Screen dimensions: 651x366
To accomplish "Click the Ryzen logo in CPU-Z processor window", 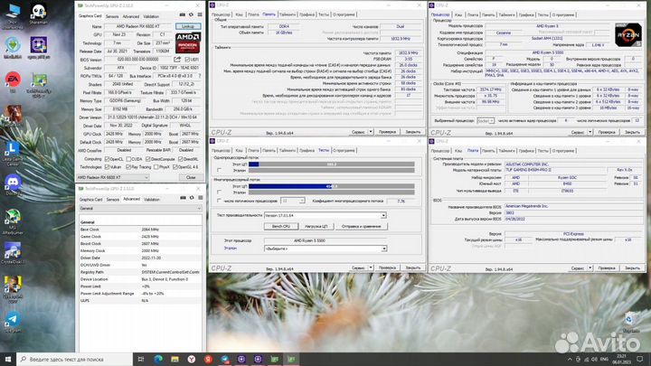I will pyautogui.click(x=628, y=35).
